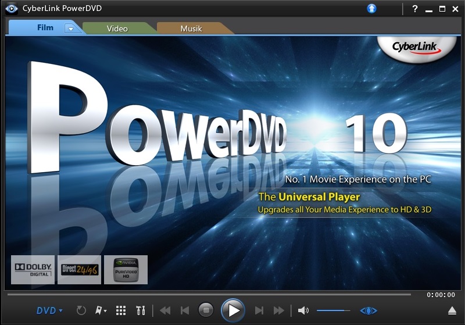
Task: Click the playback seek bar
Action: pos(209,294)
